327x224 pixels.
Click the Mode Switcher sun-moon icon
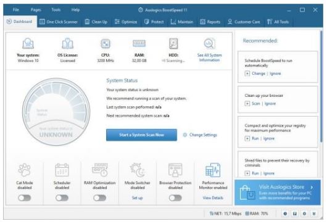(x=137, y=170)
